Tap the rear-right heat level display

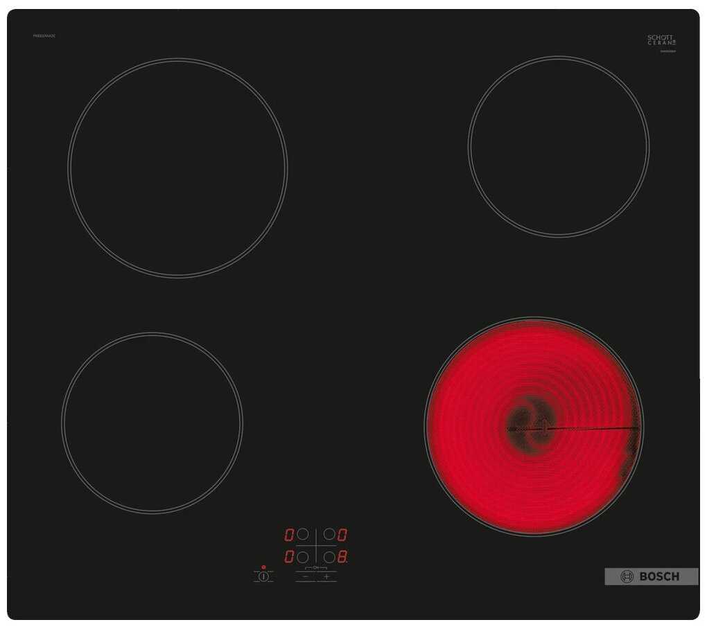pos(342,535)
